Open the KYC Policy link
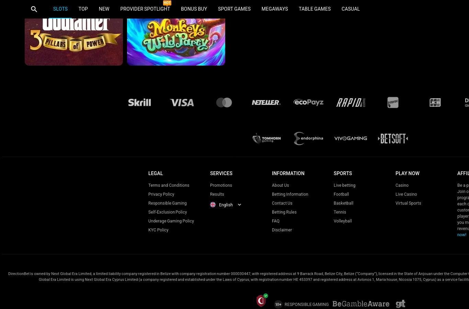The width and height of the screenshot is (469, 309). [158, 230]
